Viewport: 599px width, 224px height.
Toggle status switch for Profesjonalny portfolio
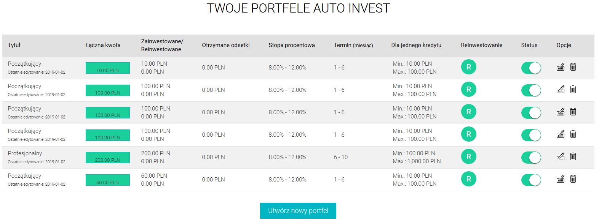click(x=531, y=158)
